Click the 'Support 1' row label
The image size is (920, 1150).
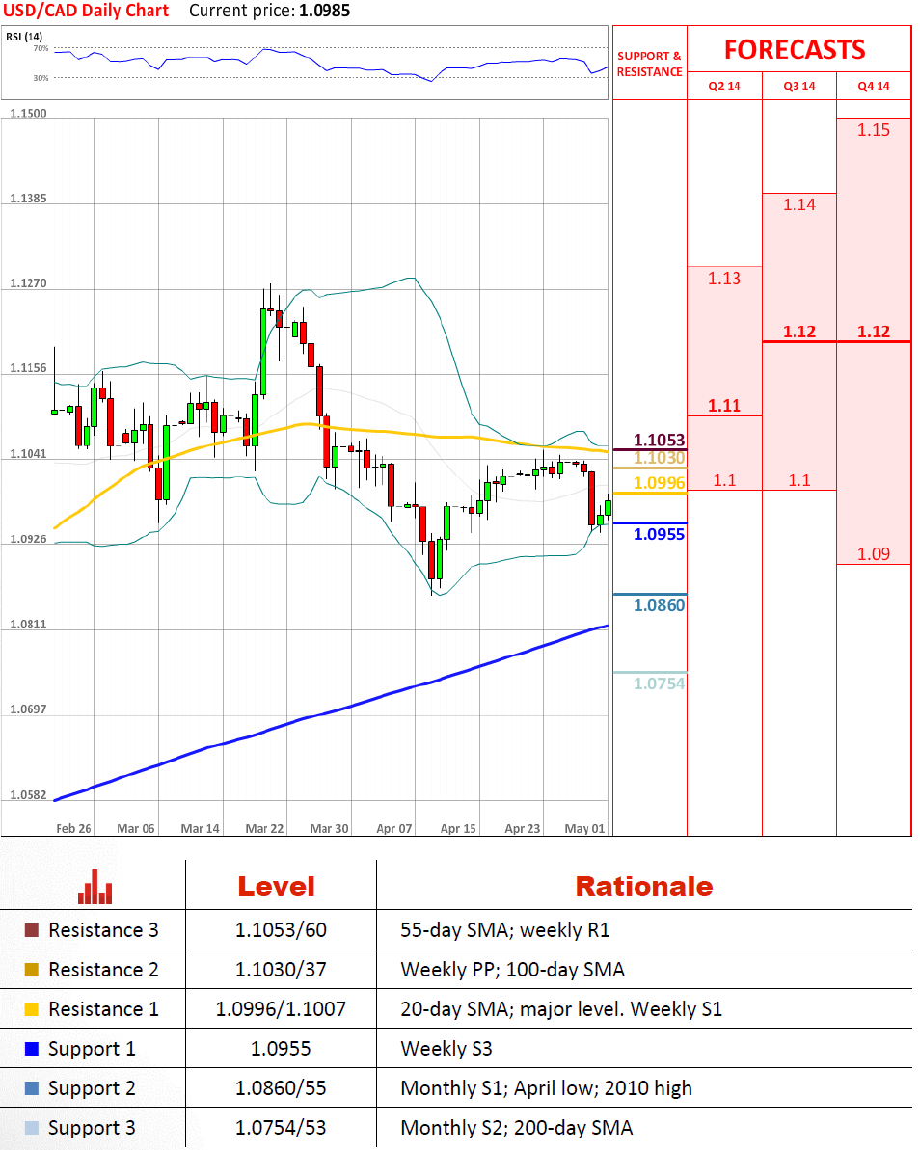[92, 1050]
